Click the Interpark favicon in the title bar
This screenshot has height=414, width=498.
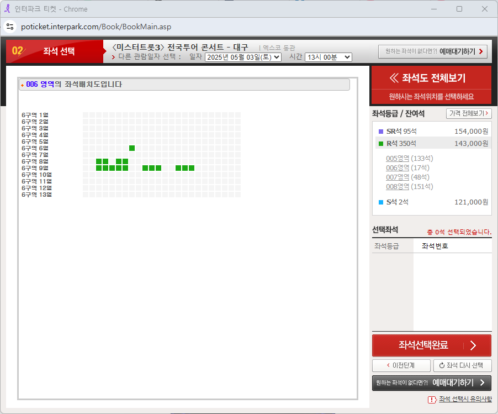pos(7,9)
